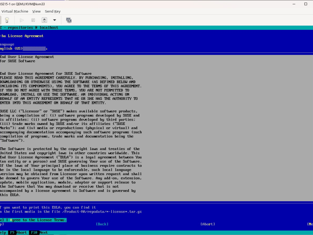
Task: Click 'repositories @ localhost' title bar text
Action: pos(33,27)
